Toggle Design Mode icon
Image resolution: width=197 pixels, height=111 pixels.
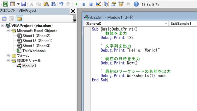98,4
